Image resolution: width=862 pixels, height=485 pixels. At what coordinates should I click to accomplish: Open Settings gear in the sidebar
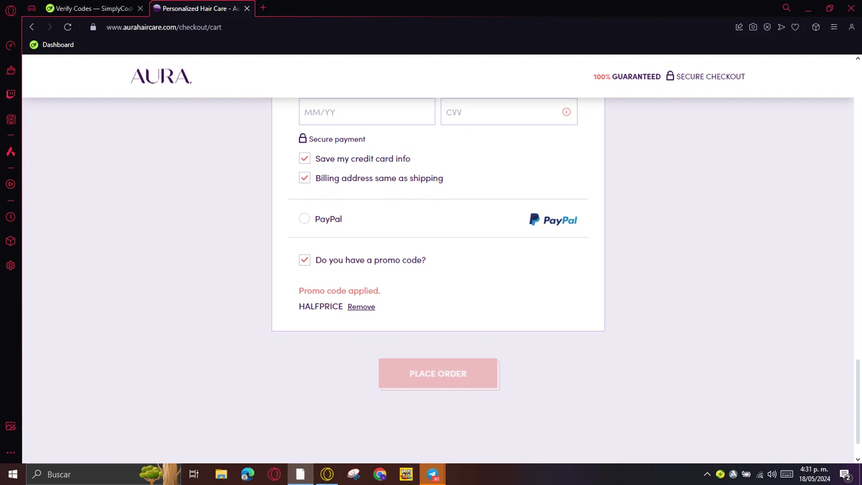point(10,265)
